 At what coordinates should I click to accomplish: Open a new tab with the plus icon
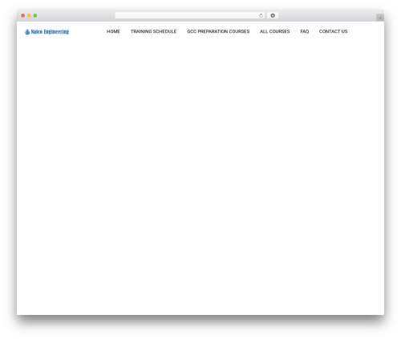point(380,18)
